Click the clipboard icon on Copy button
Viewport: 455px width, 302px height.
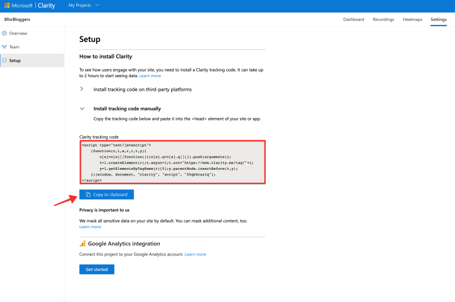pyautogui.click(x=88, y=195)
